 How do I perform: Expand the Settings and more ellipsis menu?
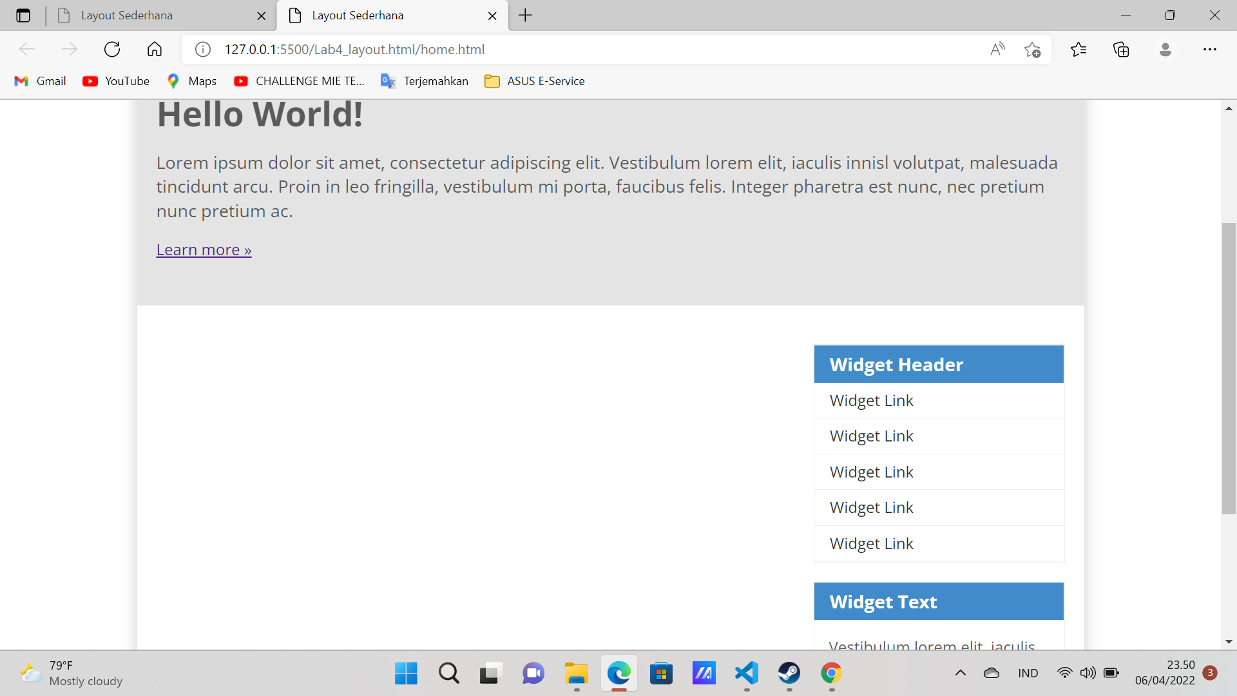(1209, 50)
